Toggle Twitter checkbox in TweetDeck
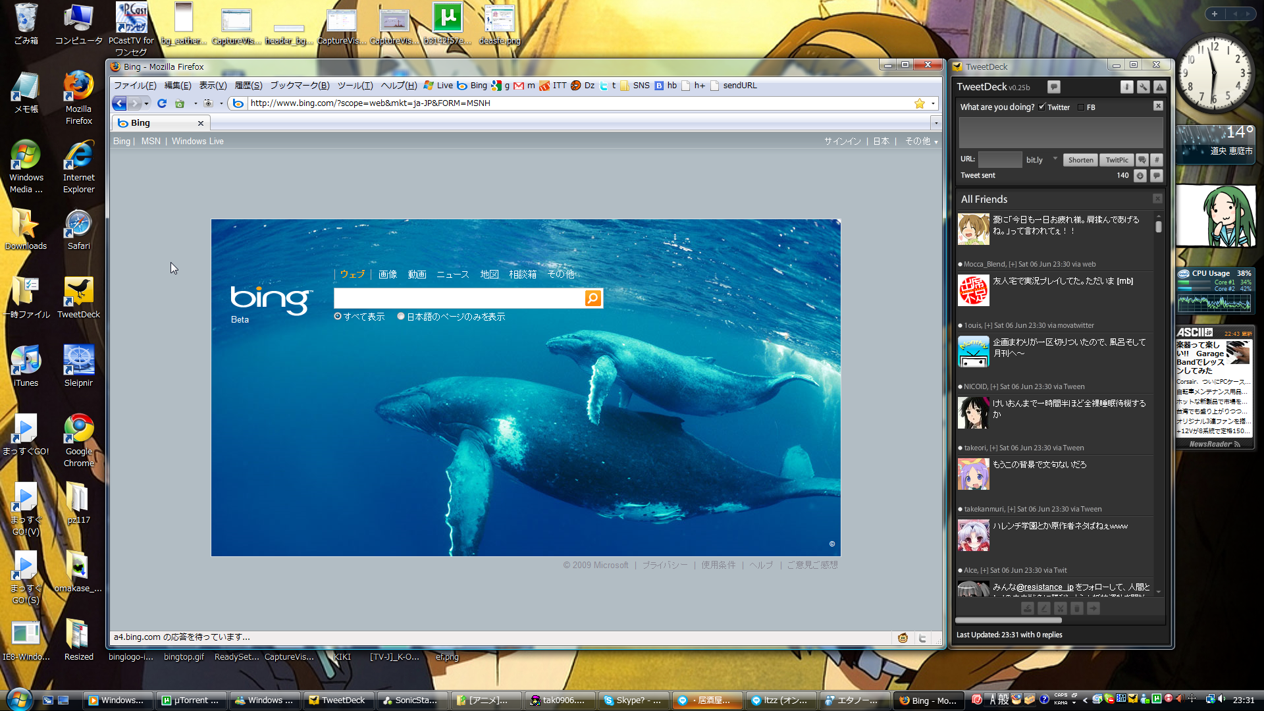The height and width of the screenshot is (711, 1264). [x=1041, y=107]
